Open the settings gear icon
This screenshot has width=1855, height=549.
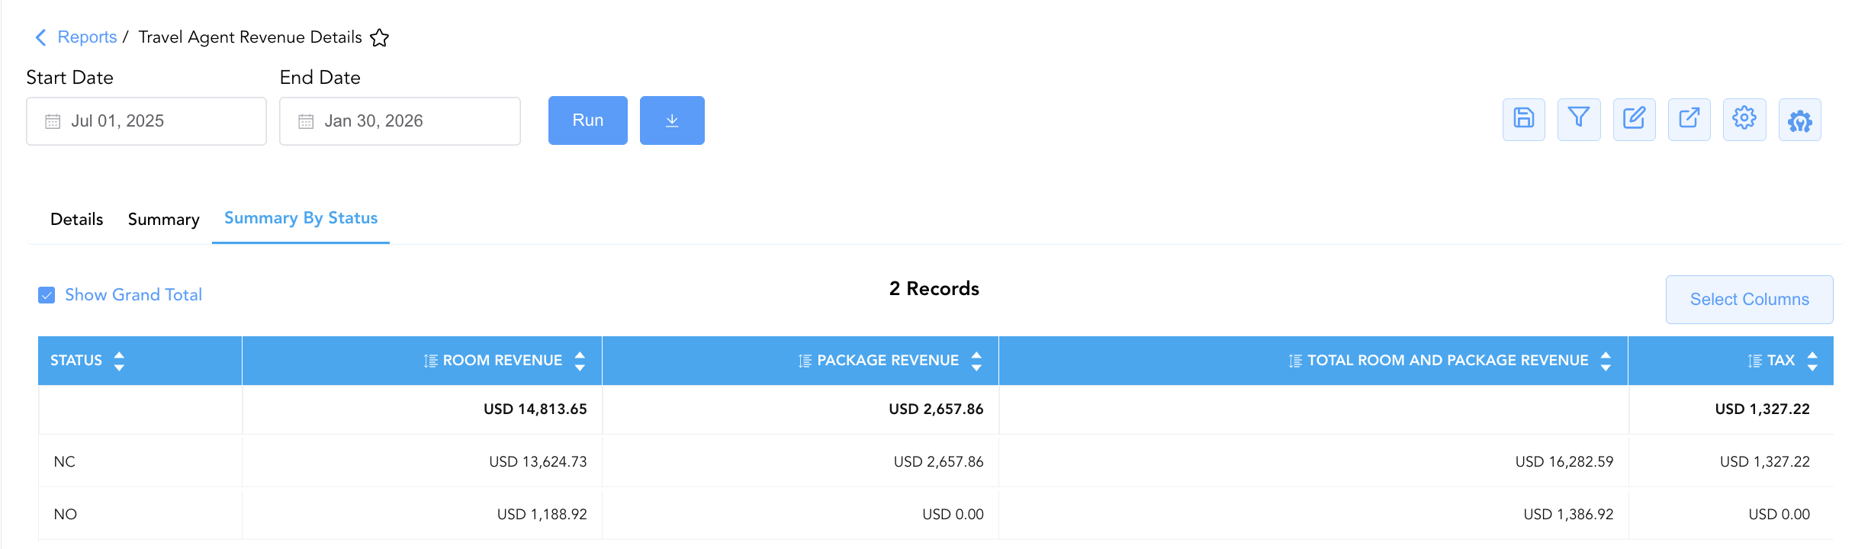coord(1744,119)
